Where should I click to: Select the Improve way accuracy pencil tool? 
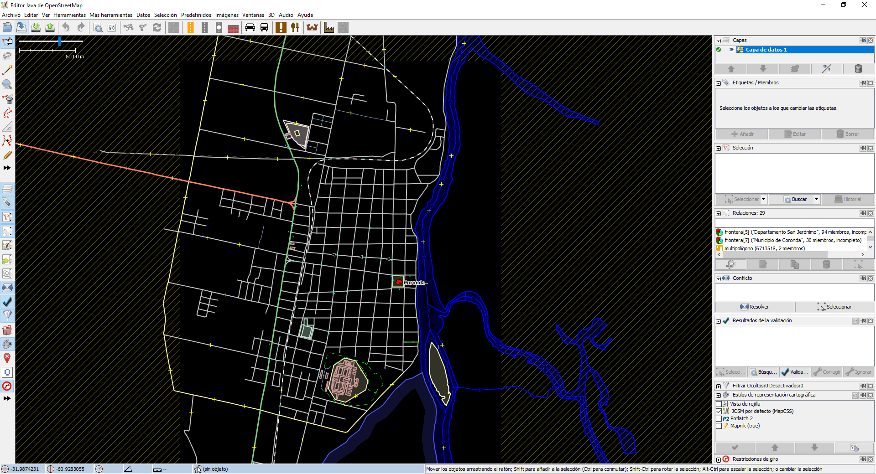click(7, 155)
